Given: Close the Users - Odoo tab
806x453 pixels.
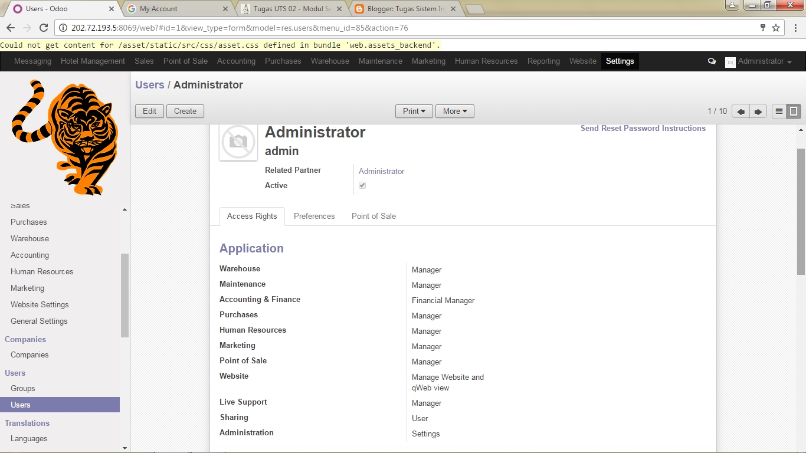Looking at the screenshot, I should point(112,9).
